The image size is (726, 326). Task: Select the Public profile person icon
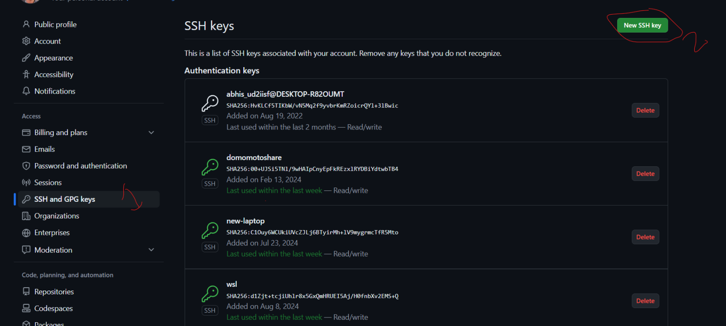click(x=26, y=24)
